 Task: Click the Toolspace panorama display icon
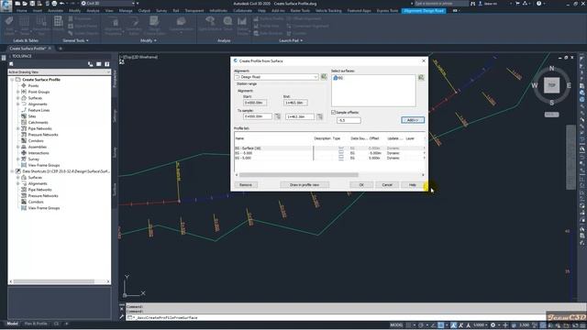pyautogui.click(x=99, y=64)
